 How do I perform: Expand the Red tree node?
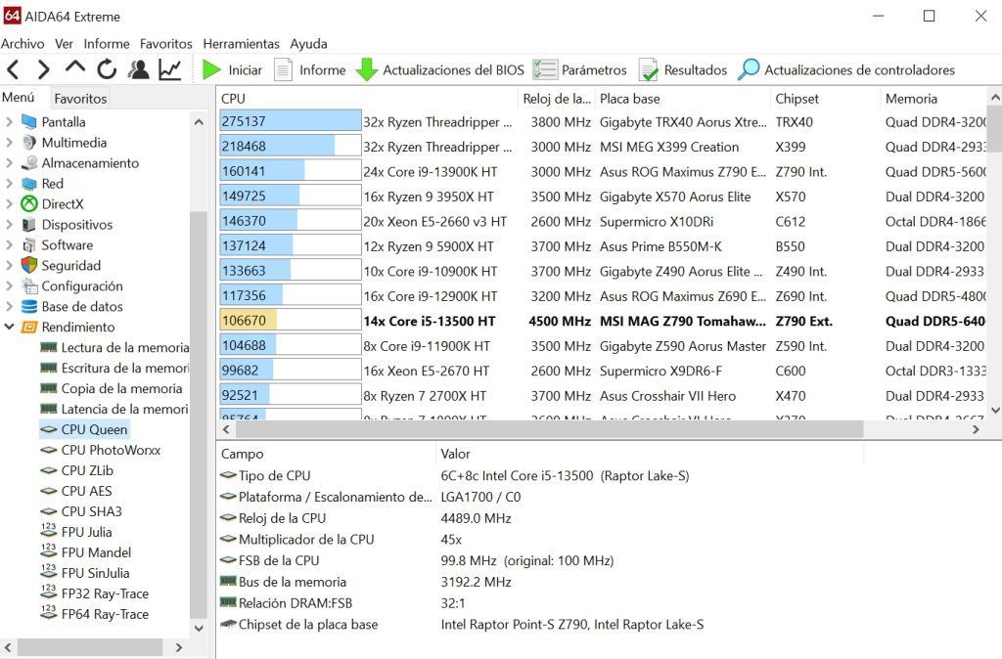[9, 183]
